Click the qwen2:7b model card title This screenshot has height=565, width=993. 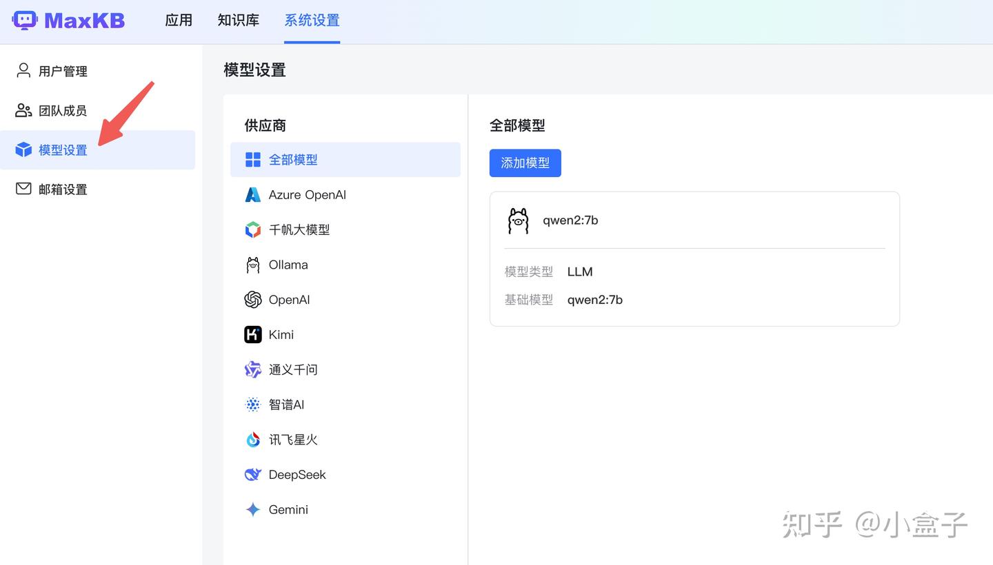(x=570, y=220)
